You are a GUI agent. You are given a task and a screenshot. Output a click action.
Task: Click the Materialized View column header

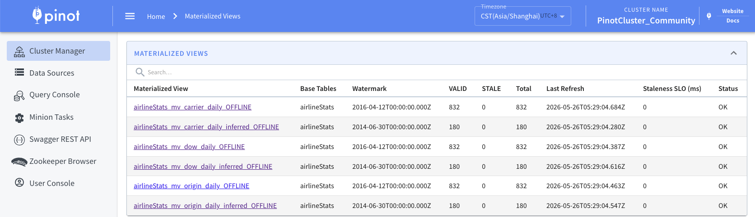tap(161, 89)
